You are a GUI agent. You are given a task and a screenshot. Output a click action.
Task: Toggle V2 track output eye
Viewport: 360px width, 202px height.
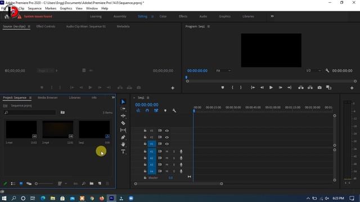(167, 137)
